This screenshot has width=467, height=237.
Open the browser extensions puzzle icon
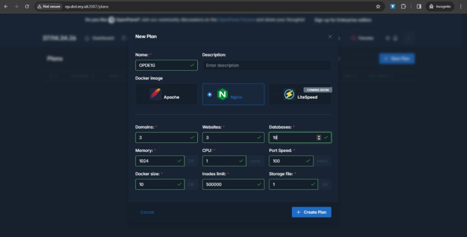pyautogui.click(x=403, y=6)
